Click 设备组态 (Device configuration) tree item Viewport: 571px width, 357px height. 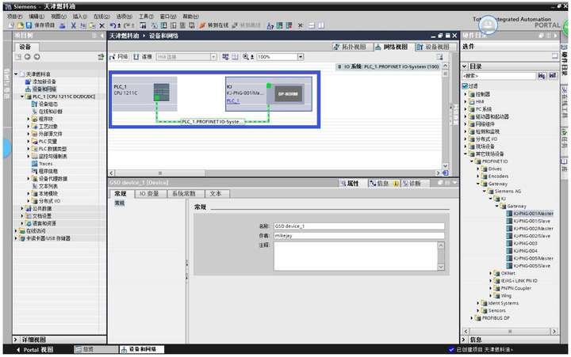pyautogui.click(x=48, y=104)
